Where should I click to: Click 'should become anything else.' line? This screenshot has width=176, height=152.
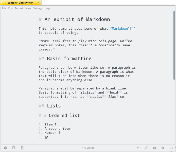[x=66, y=80]
